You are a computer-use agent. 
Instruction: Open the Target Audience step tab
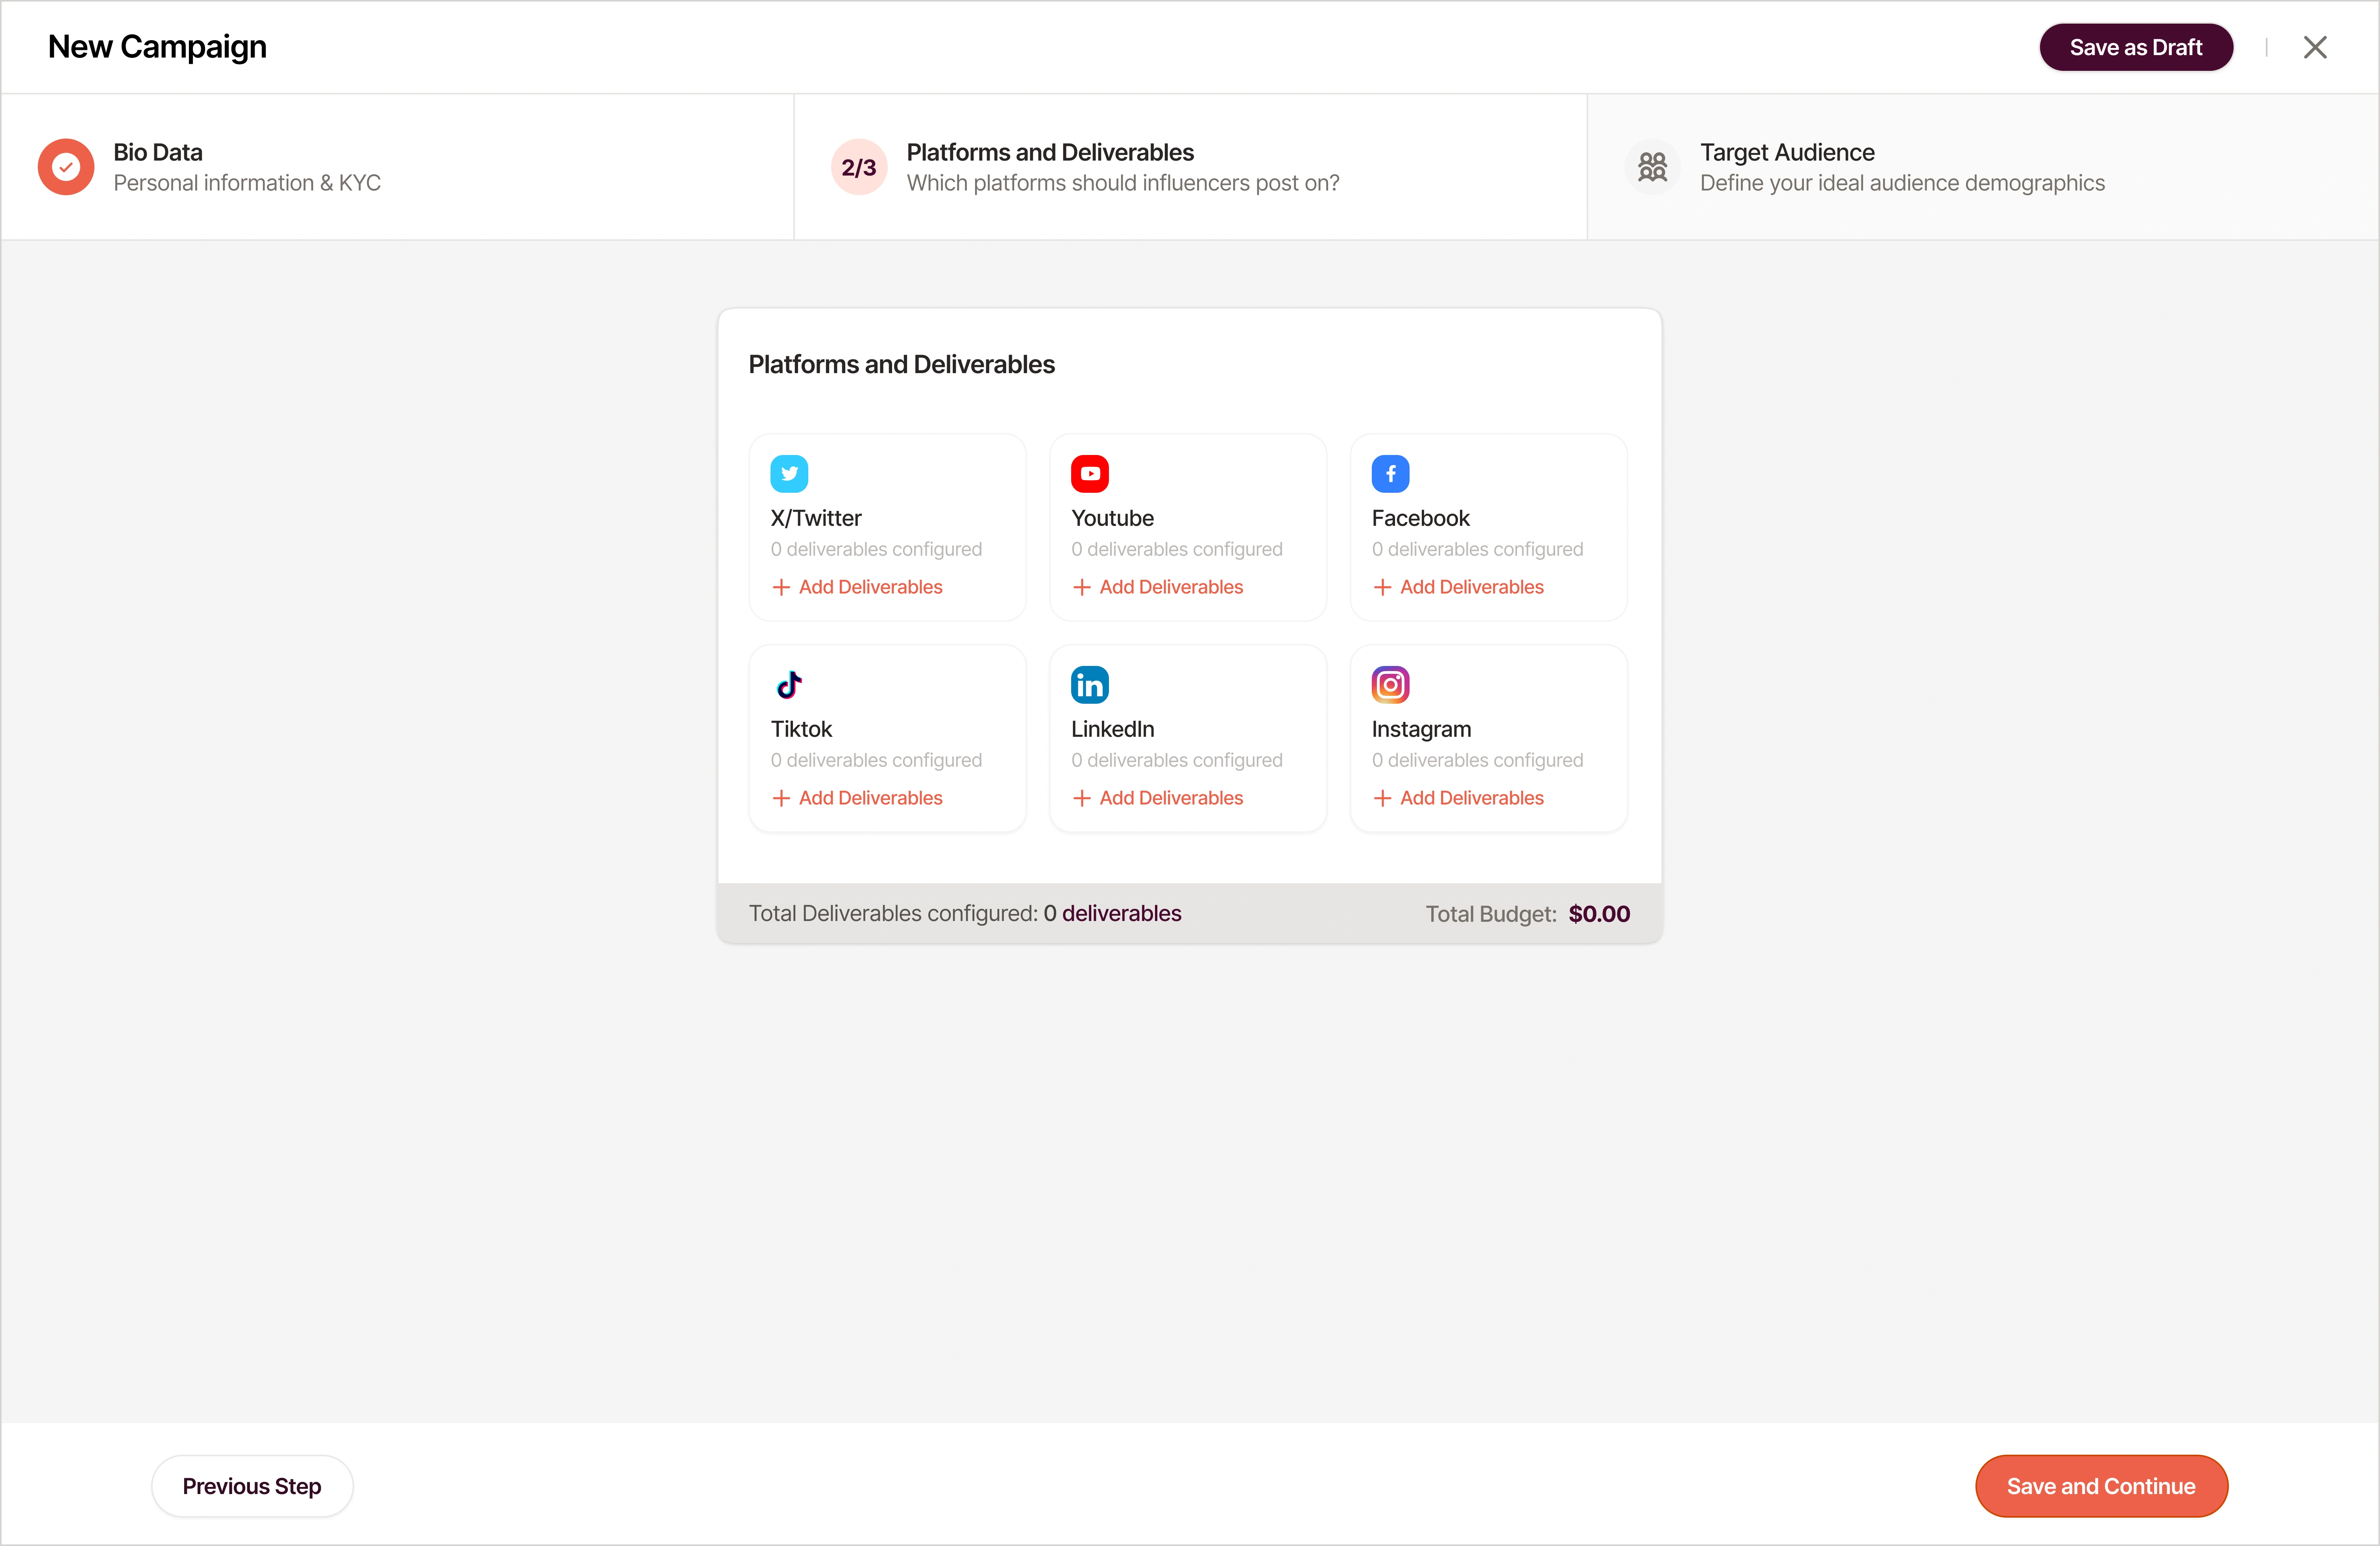tap(1901, 167)
